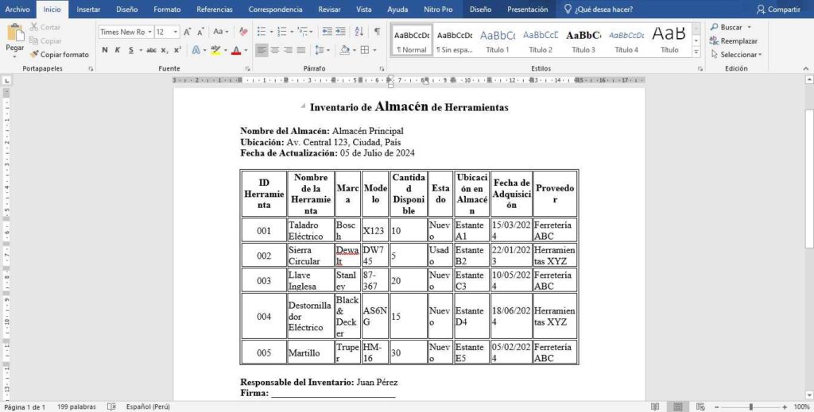Open text effects glowing A icon
Image resolution: width=814 pixels, height=412 pixels.
(x=196, y=50)
